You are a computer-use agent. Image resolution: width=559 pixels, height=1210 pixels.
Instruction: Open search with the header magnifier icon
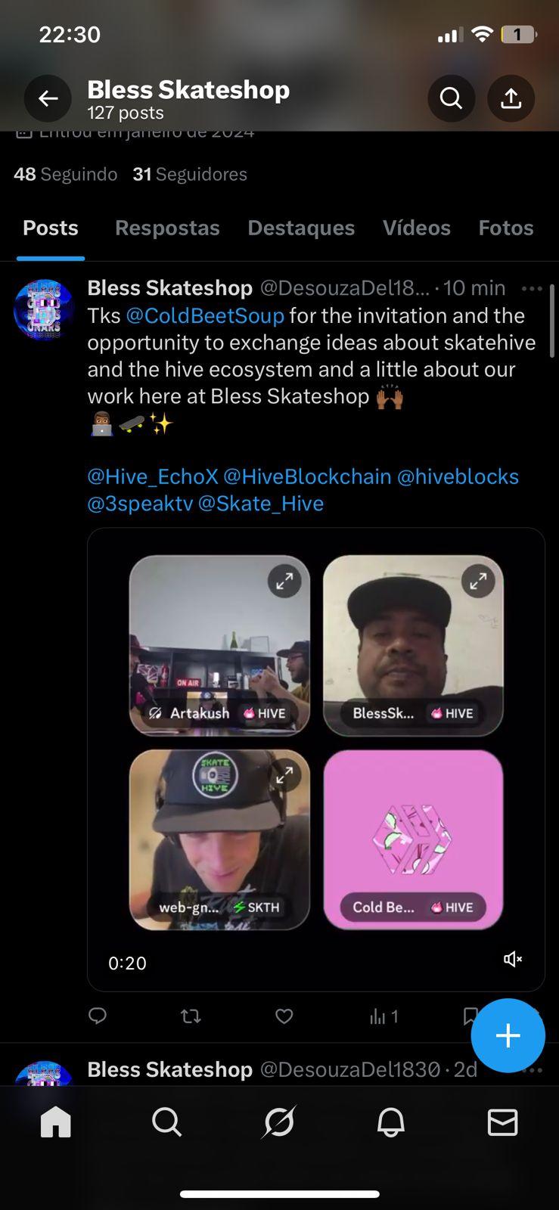[x=451, y=98]
